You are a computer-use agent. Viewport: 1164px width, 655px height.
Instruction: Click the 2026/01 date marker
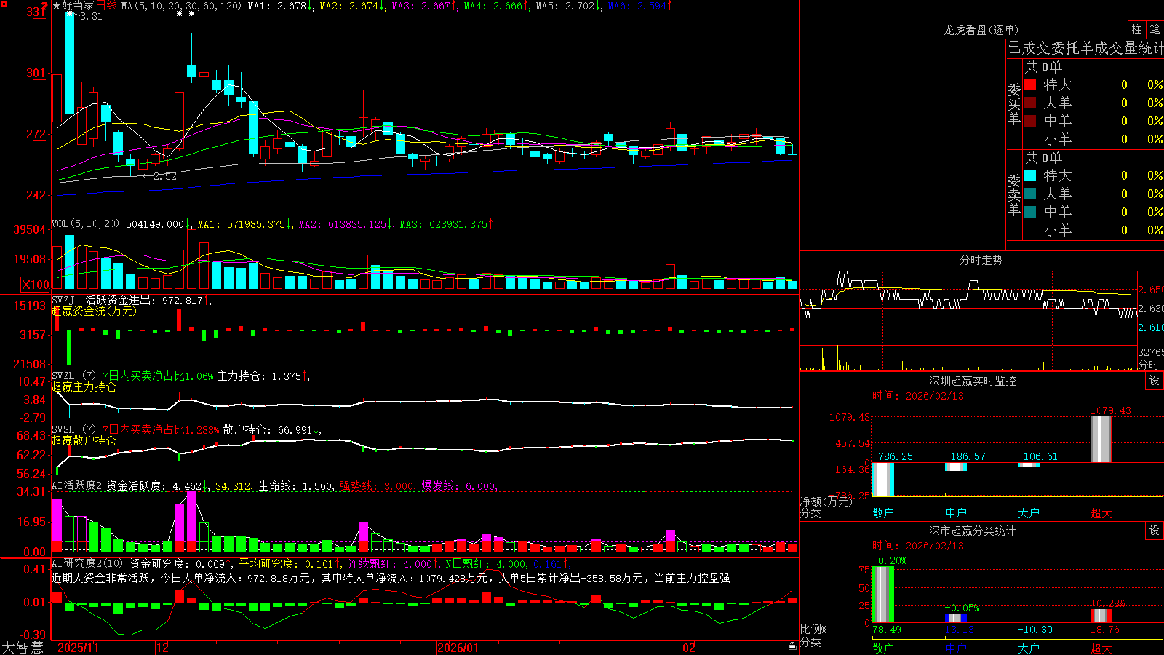click(458, 648)
